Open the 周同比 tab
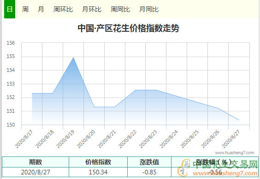260x179 pixels. [x=120, y=9]
